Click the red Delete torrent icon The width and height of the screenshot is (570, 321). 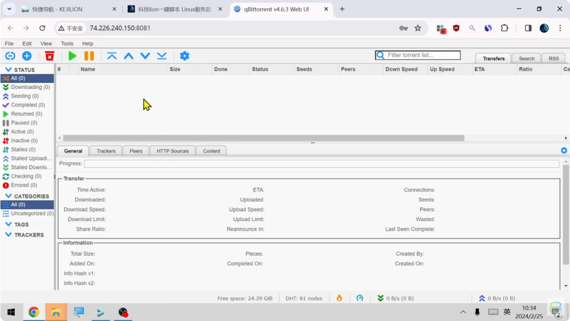click(50, 56)
